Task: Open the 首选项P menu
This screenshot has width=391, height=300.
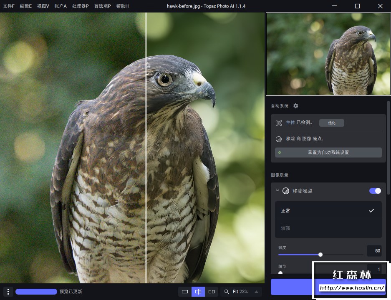Action: [103, 6]
